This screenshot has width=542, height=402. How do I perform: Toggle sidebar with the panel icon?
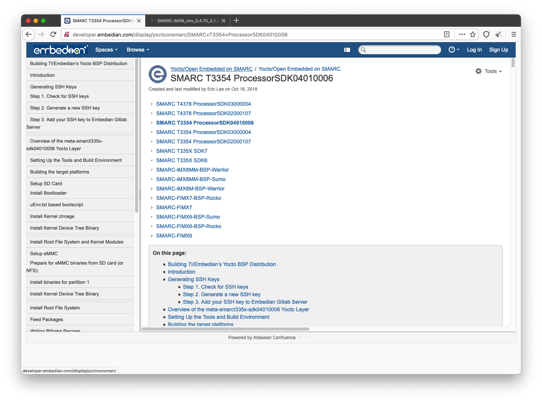click(347, 50)
